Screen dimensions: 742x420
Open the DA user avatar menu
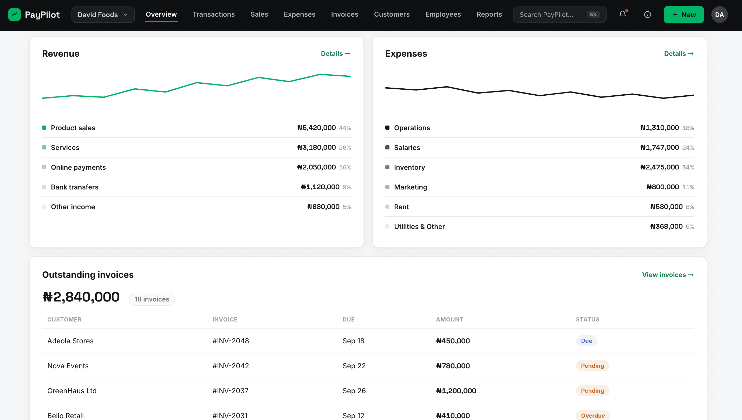coord(719,14)
